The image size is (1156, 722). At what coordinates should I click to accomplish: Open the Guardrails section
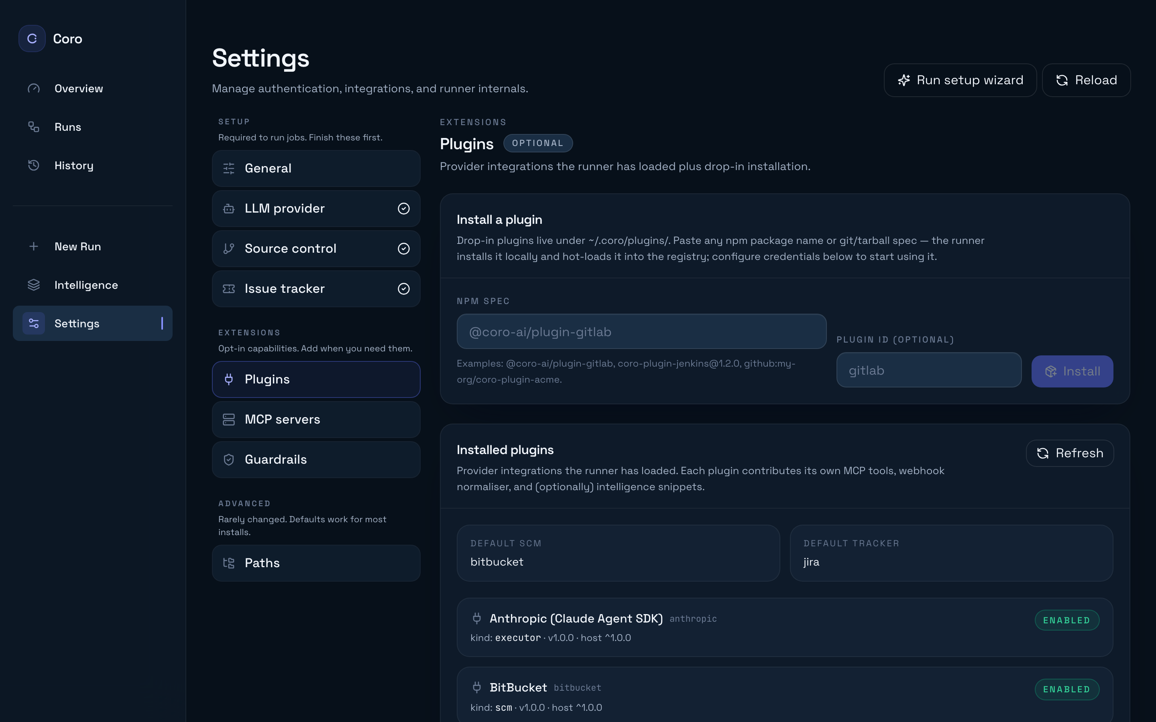point(316,459)
